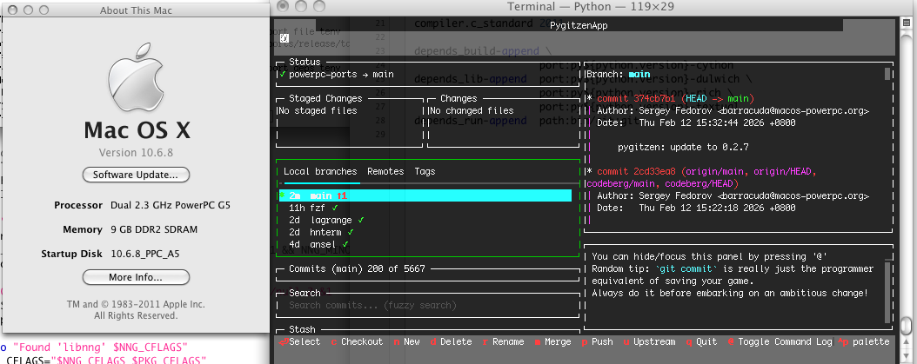Focus the Staged Changes panel

click(x=349, y=122)
